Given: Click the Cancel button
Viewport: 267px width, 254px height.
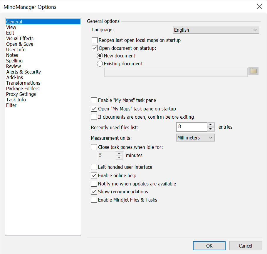Looking at the screenshot, I should pos(245,246).
